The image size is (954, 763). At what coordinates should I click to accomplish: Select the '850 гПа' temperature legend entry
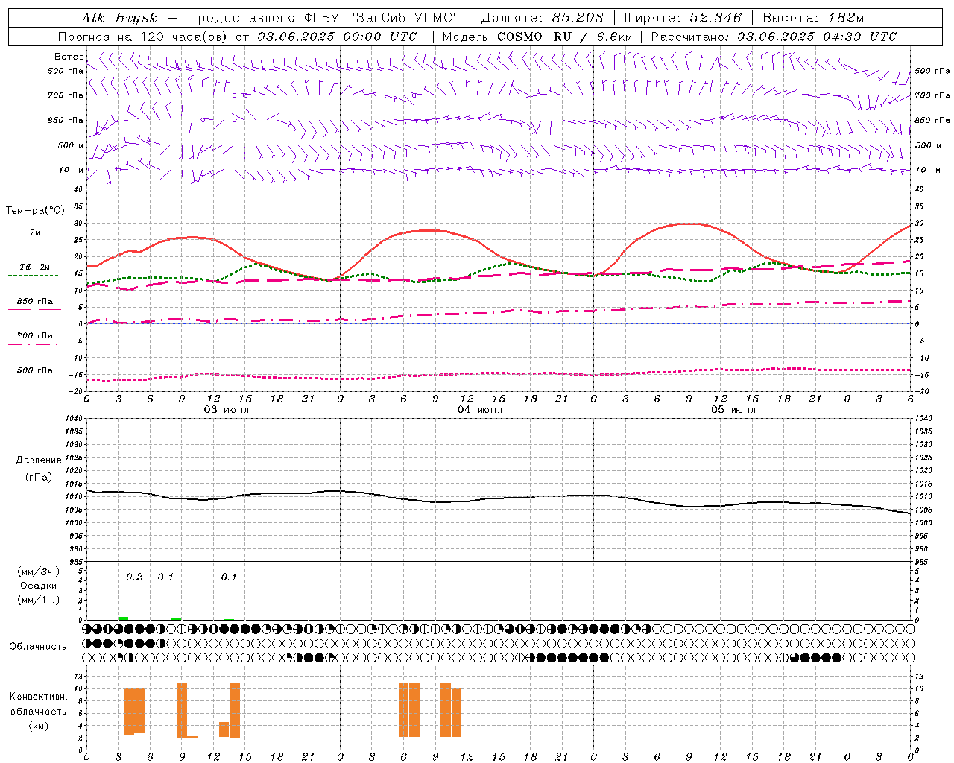pyautogui.click(x=35, y=302)
